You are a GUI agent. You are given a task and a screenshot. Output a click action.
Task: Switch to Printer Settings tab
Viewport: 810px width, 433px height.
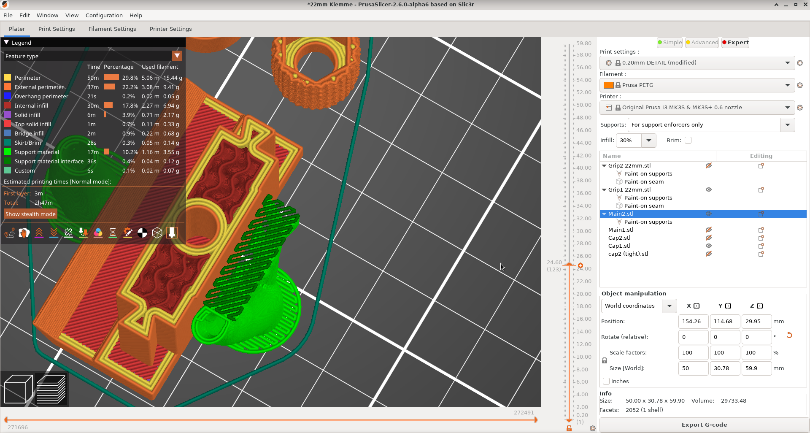point(171,29)
